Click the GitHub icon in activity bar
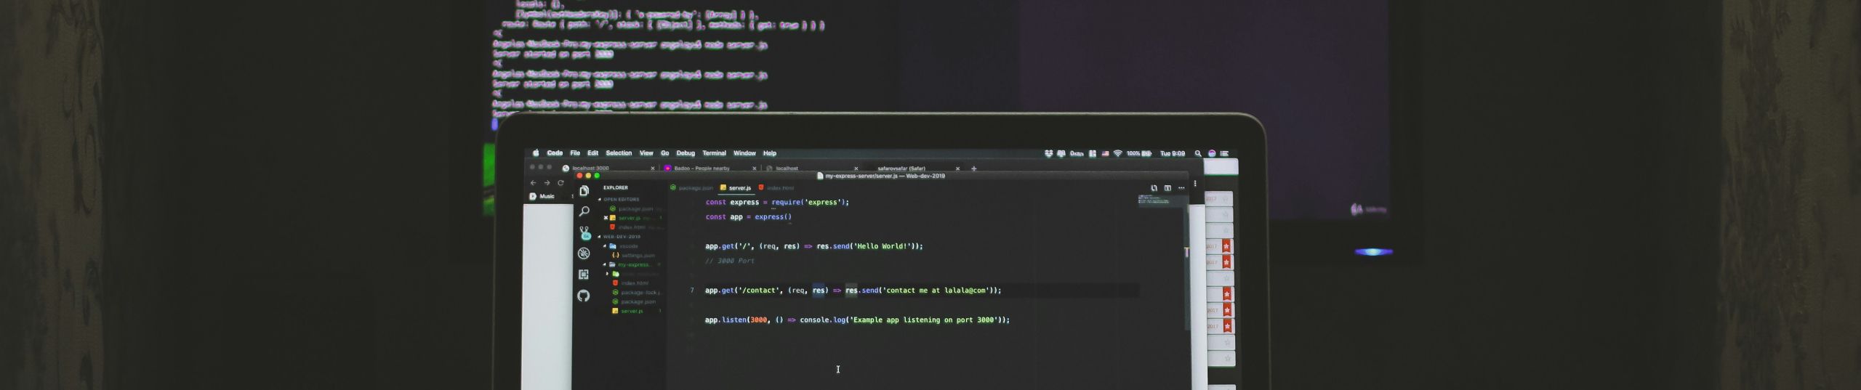 point(584,296)
